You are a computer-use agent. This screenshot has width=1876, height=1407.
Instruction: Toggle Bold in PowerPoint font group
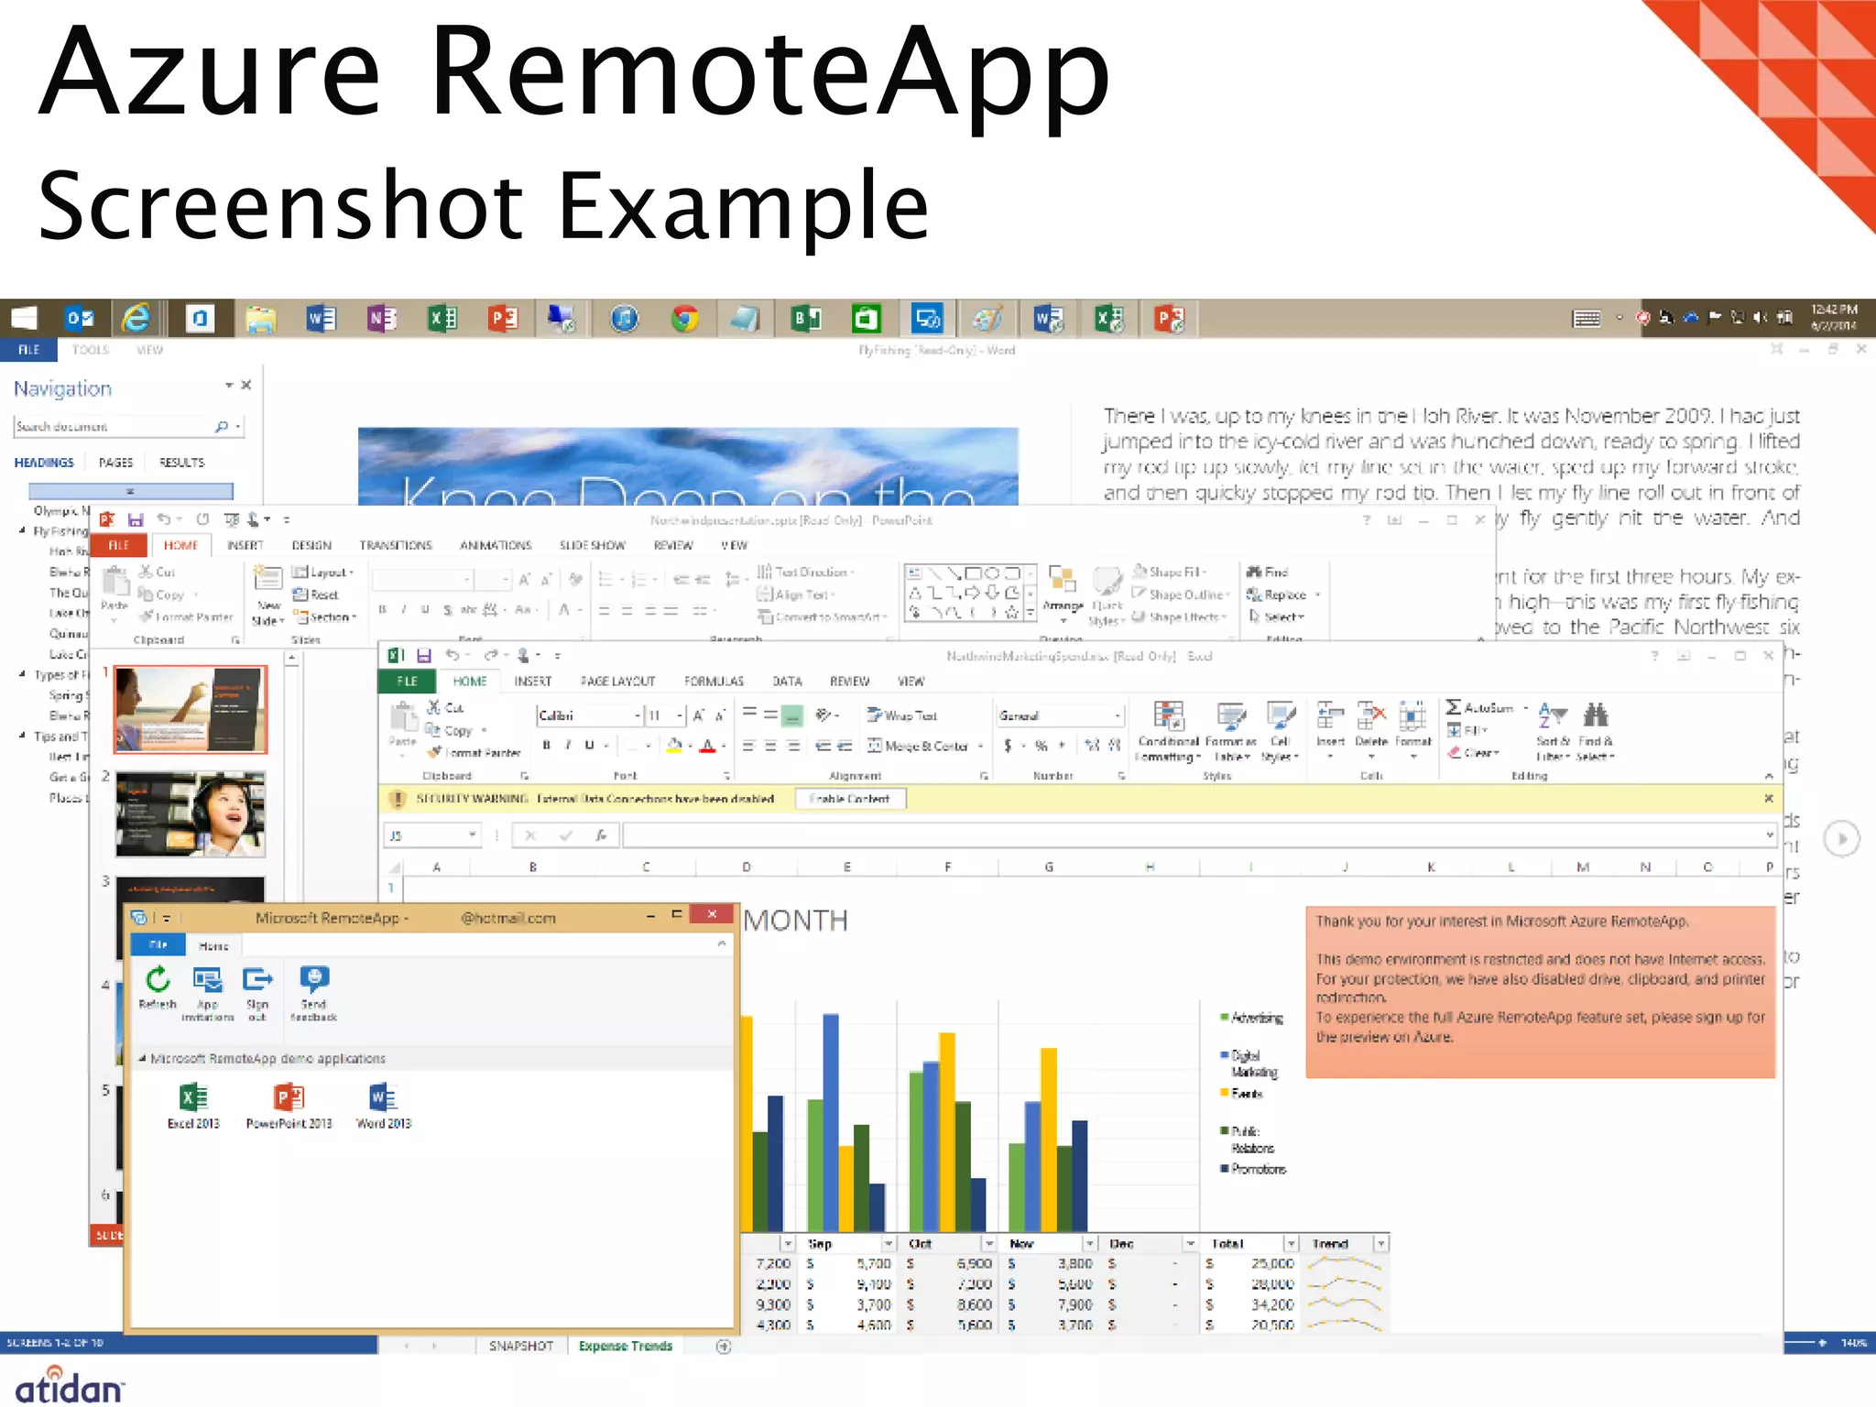pyautogui.click(x=382, y=609)
